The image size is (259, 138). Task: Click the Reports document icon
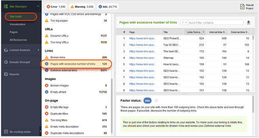(x=6, y=74)
